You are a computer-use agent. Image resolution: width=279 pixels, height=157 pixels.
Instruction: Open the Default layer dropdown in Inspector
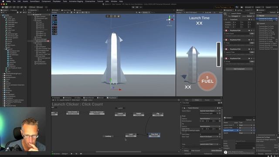click(250, 16)
